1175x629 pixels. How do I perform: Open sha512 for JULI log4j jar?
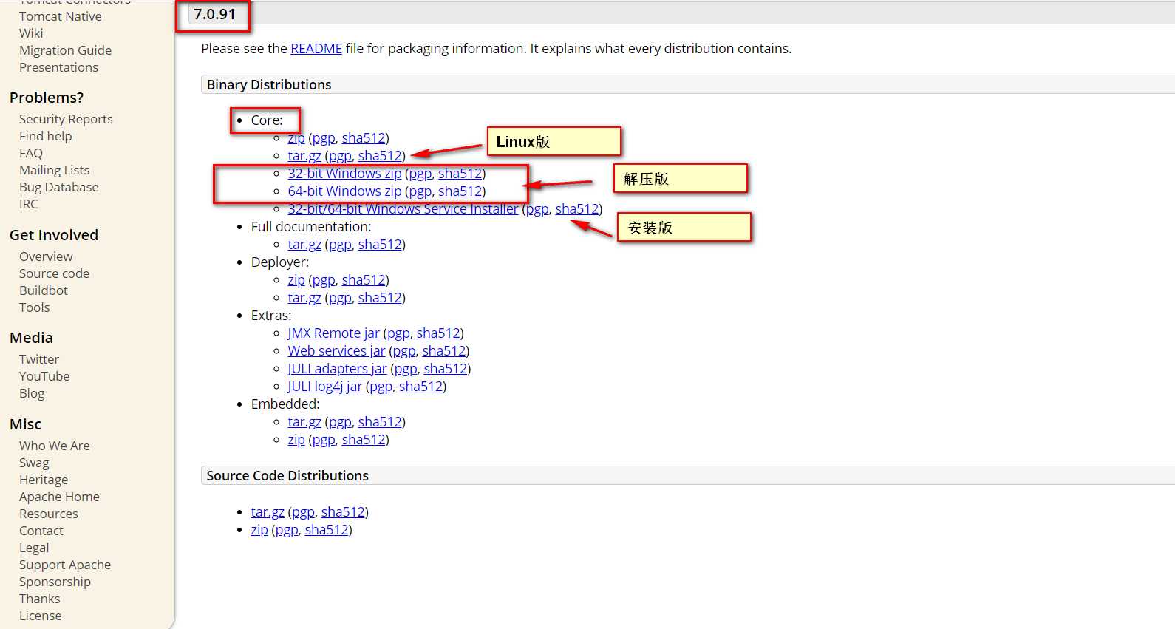point(420,387)
